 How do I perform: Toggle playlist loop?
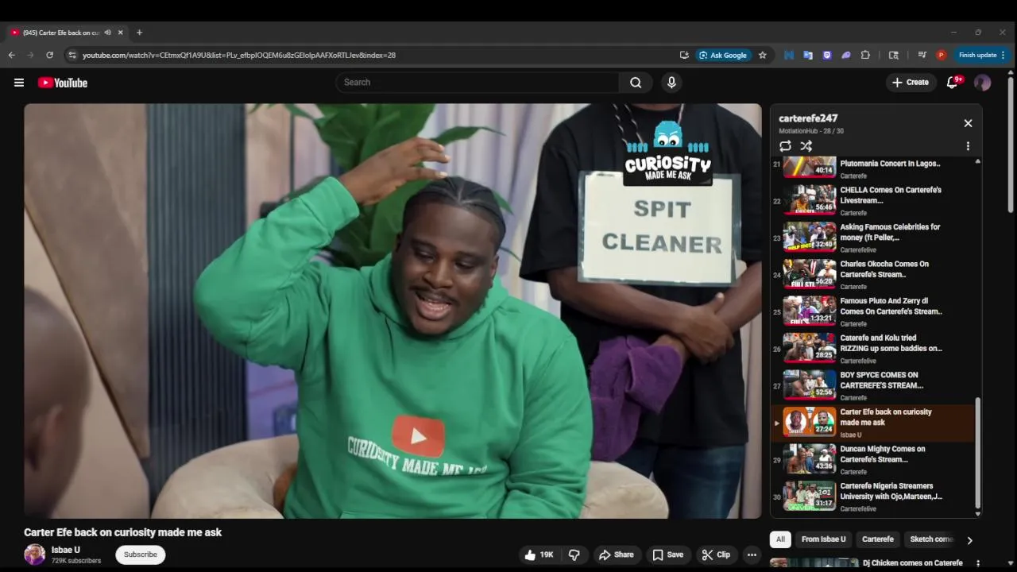785,146
